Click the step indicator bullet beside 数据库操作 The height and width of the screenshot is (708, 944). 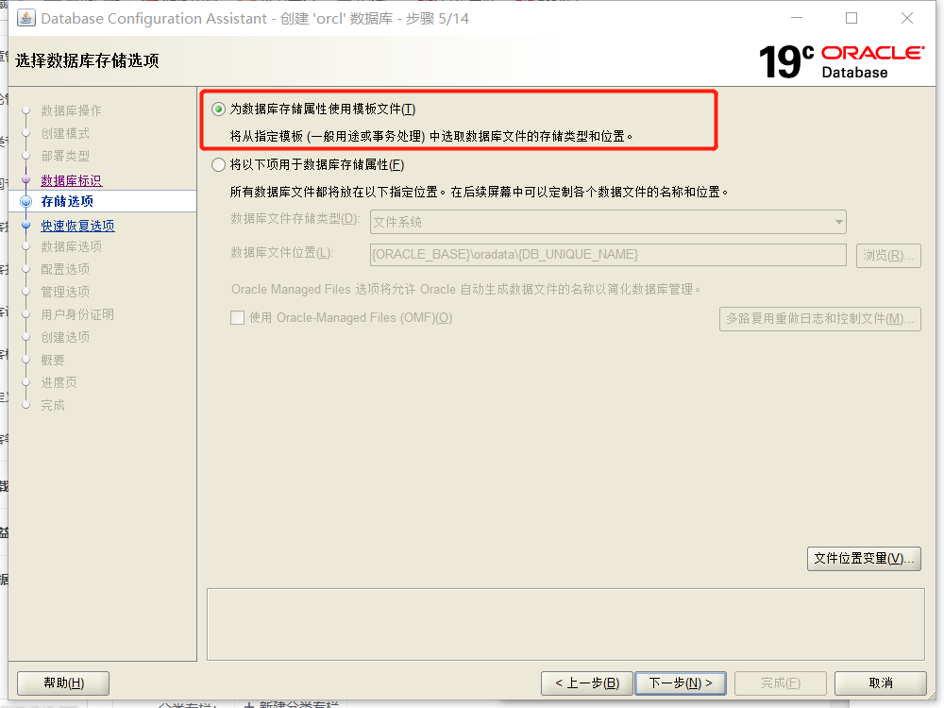25,110
